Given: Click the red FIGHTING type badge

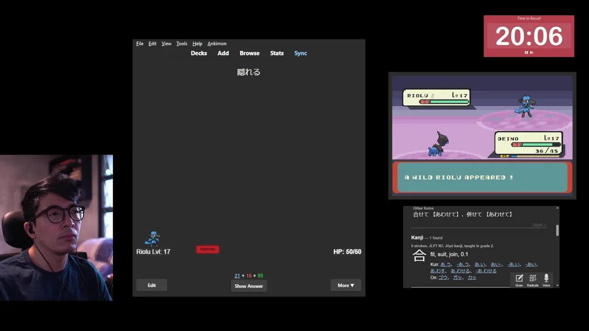Looking at the screenshot, I should click(208, 249).
